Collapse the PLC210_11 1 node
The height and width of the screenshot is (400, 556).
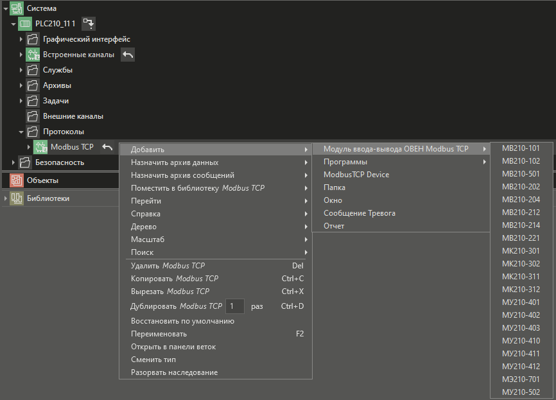tap(13, 24)
